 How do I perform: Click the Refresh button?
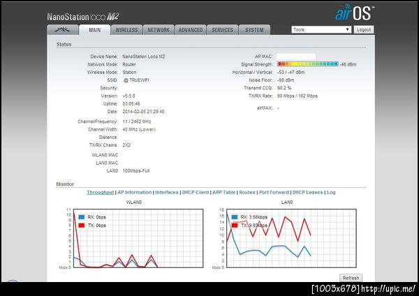point(351,278)
